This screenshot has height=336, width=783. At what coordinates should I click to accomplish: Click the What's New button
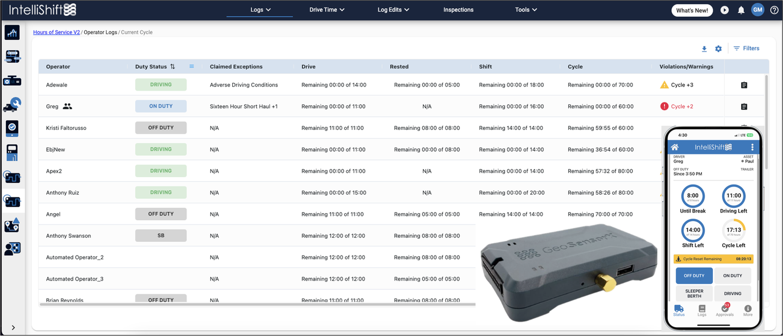[x=692, y=10]
